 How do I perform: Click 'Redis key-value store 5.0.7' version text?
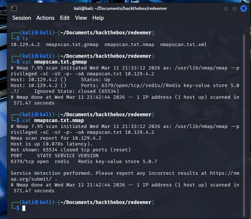118,162
